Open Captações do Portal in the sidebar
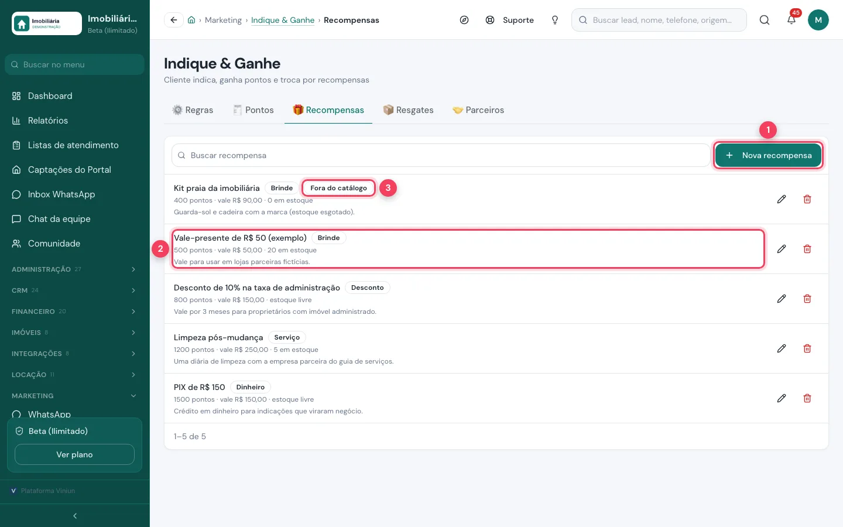The height and width of the screenshot is (527, 843). point(75,170)
